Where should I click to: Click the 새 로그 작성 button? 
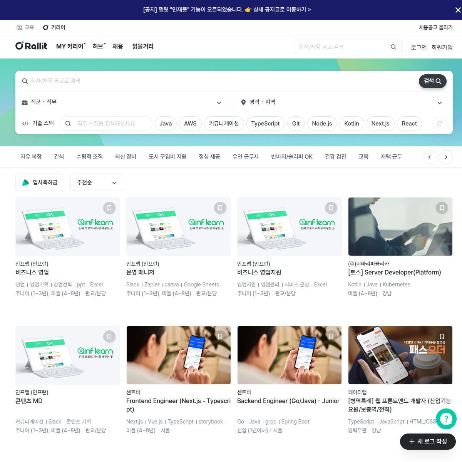point(428,441)
